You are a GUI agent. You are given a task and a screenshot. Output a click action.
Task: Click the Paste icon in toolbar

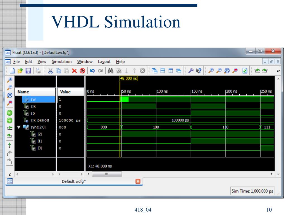click(66, 71)
